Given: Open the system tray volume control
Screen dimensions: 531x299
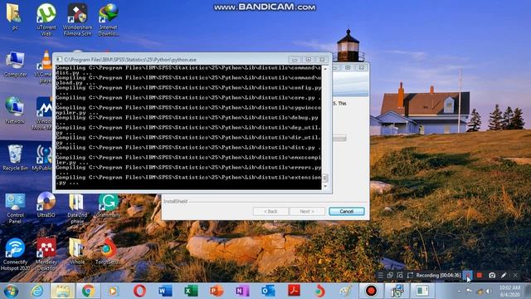Looking at the screenshot, I should pos(489,291).
